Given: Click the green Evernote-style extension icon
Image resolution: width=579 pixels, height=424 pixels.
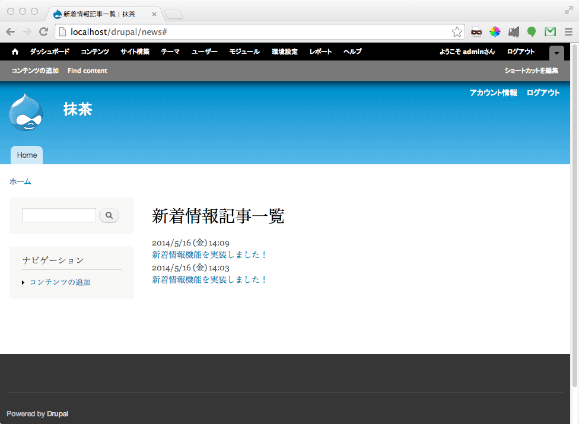Looking at the screenshot, I should (x=532, y=32).
